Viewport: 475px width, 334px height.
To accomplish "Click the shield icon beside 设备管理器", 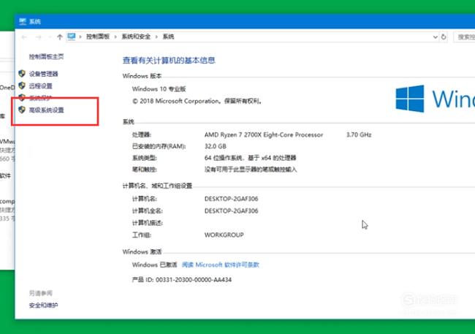I will coord(22,73).
